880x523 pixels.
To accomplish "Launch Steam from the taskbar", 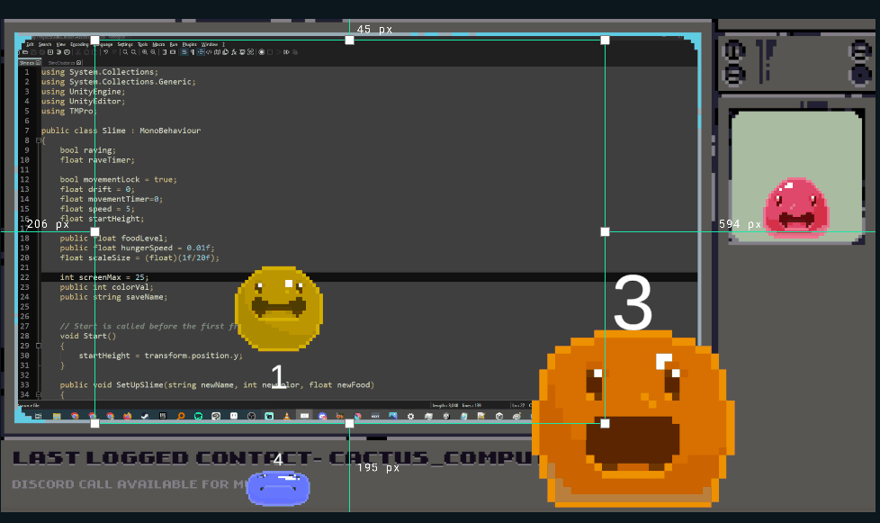I will click(x=145, y=416).
